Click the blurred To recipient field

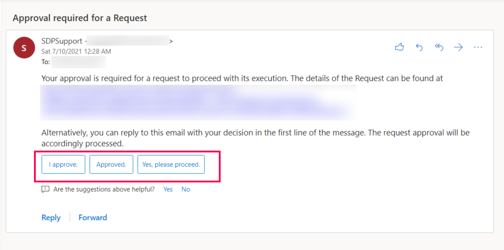point(78,62)
